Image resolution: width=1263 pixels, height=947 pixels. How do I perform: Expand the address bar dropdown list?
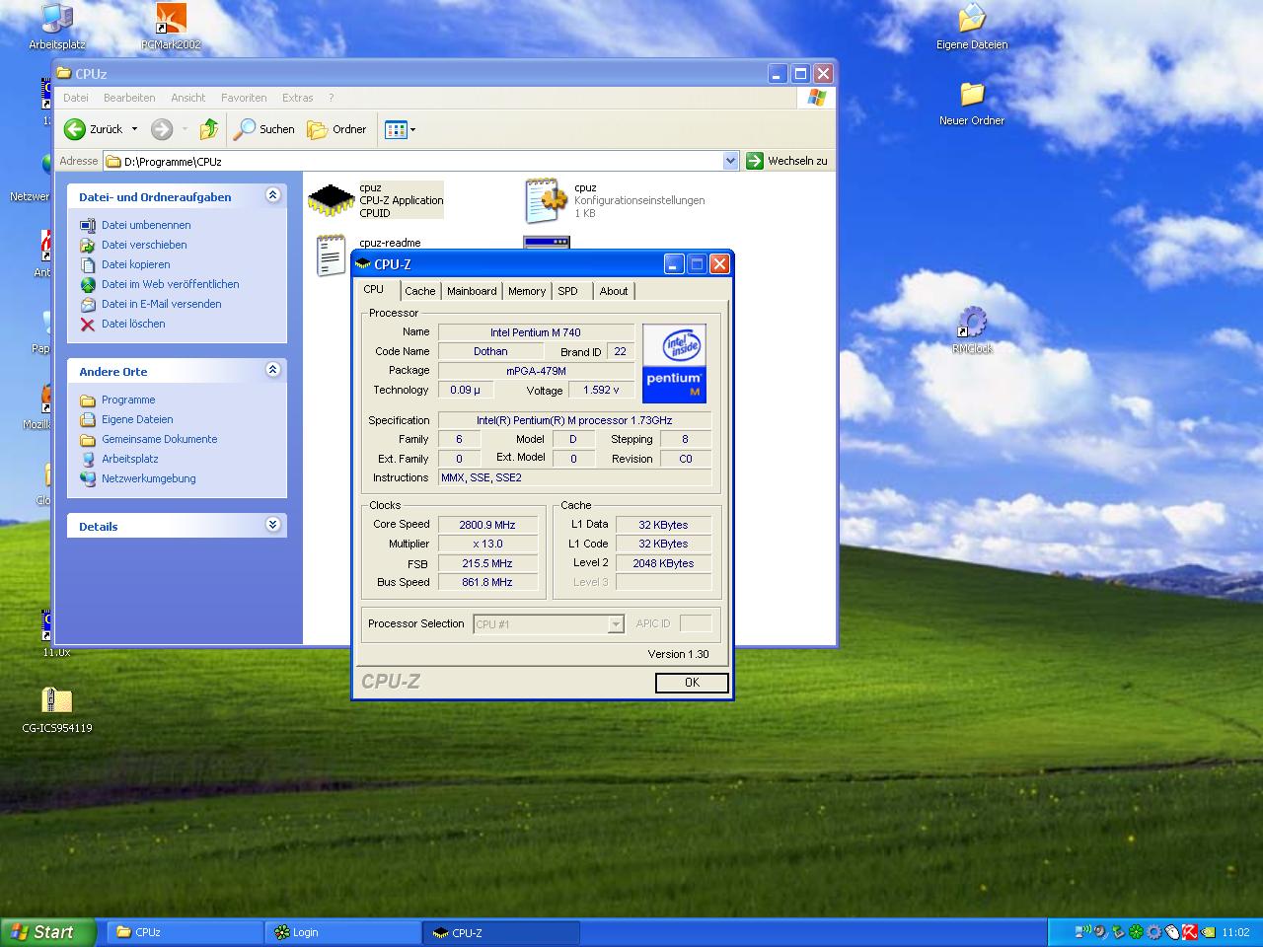coord(730,161)
